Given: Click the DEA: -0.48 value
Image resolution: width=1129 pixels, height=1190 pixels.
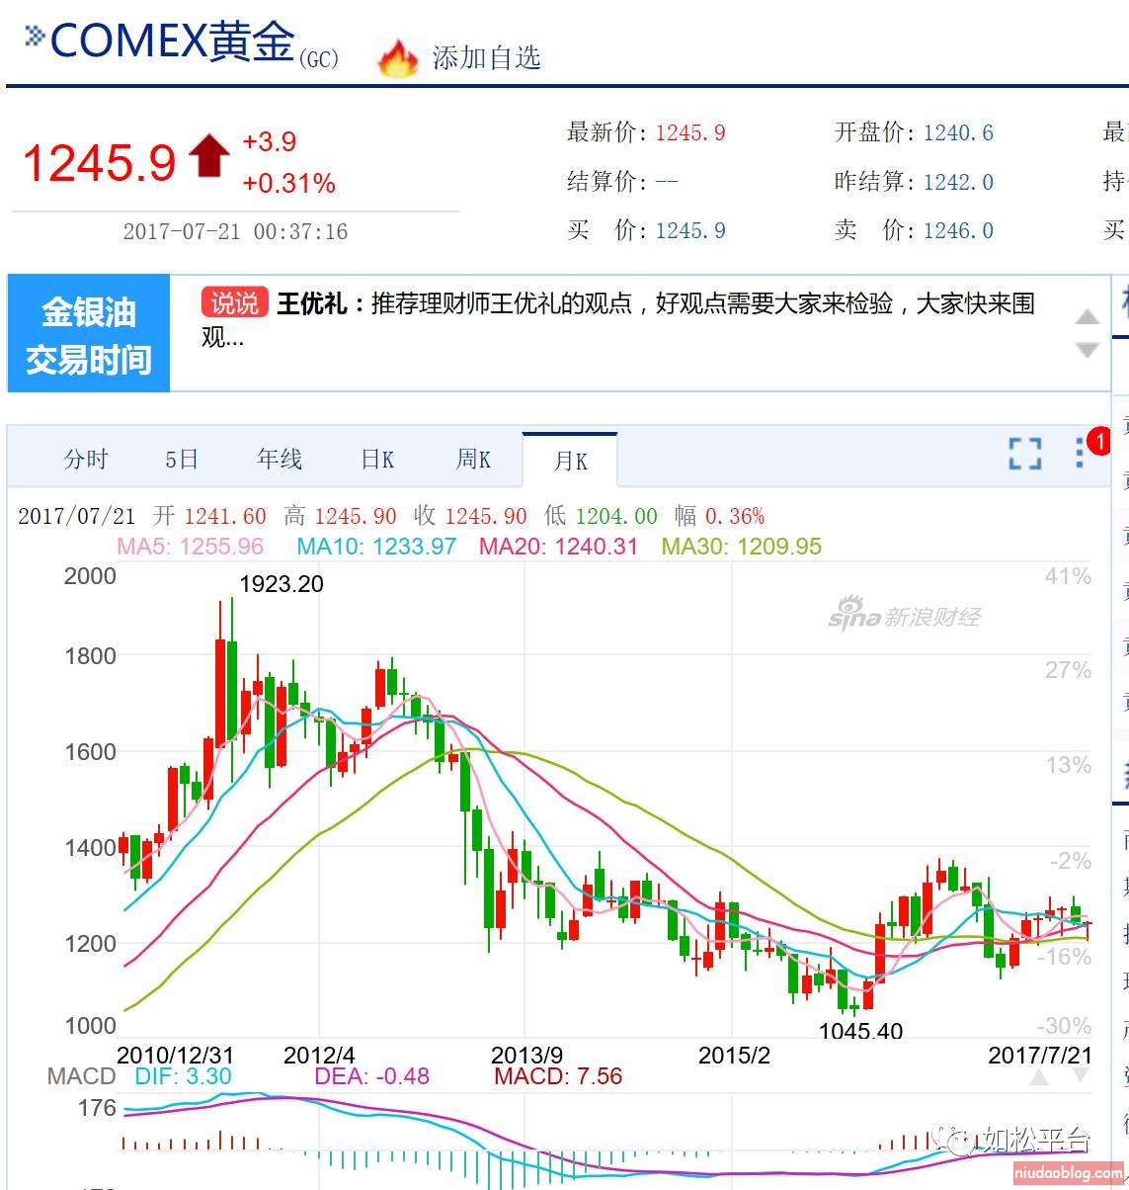Looking at the screenshot, I should pos(371,1076).
